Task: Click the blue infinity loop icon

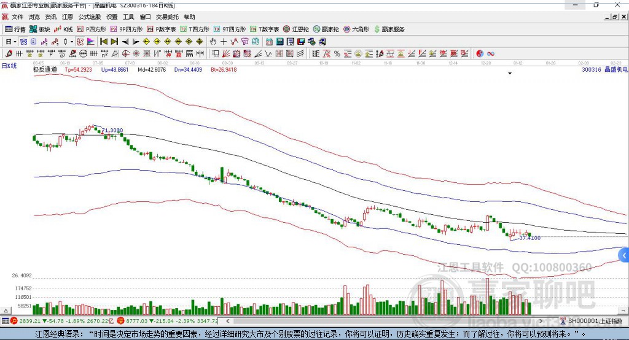Action: [490, 54]
